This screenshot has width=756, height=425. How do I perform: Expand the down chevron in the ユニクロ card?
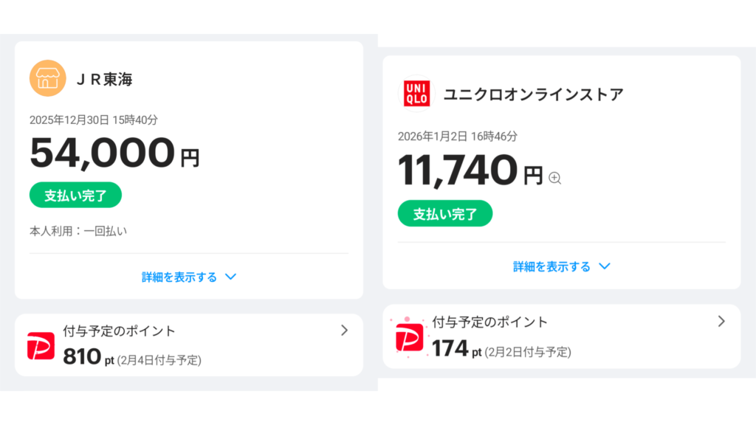click(x=605, y=266)
